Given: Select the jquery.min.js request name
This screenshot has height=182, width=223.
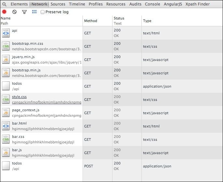Looking at the screenshot, I should (x=23, y=57).
